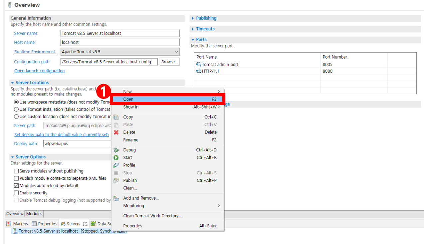Click the Properties tab icon

34,224
